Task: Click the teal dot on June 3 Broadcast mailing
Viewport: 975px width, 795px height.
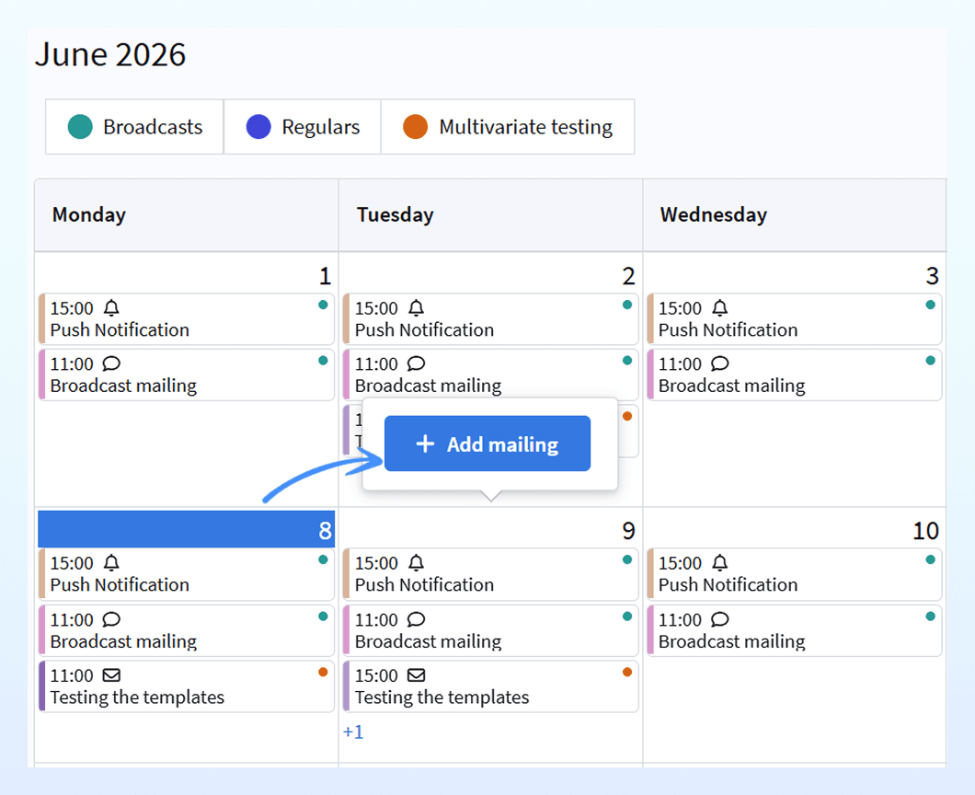Action: 930,360
